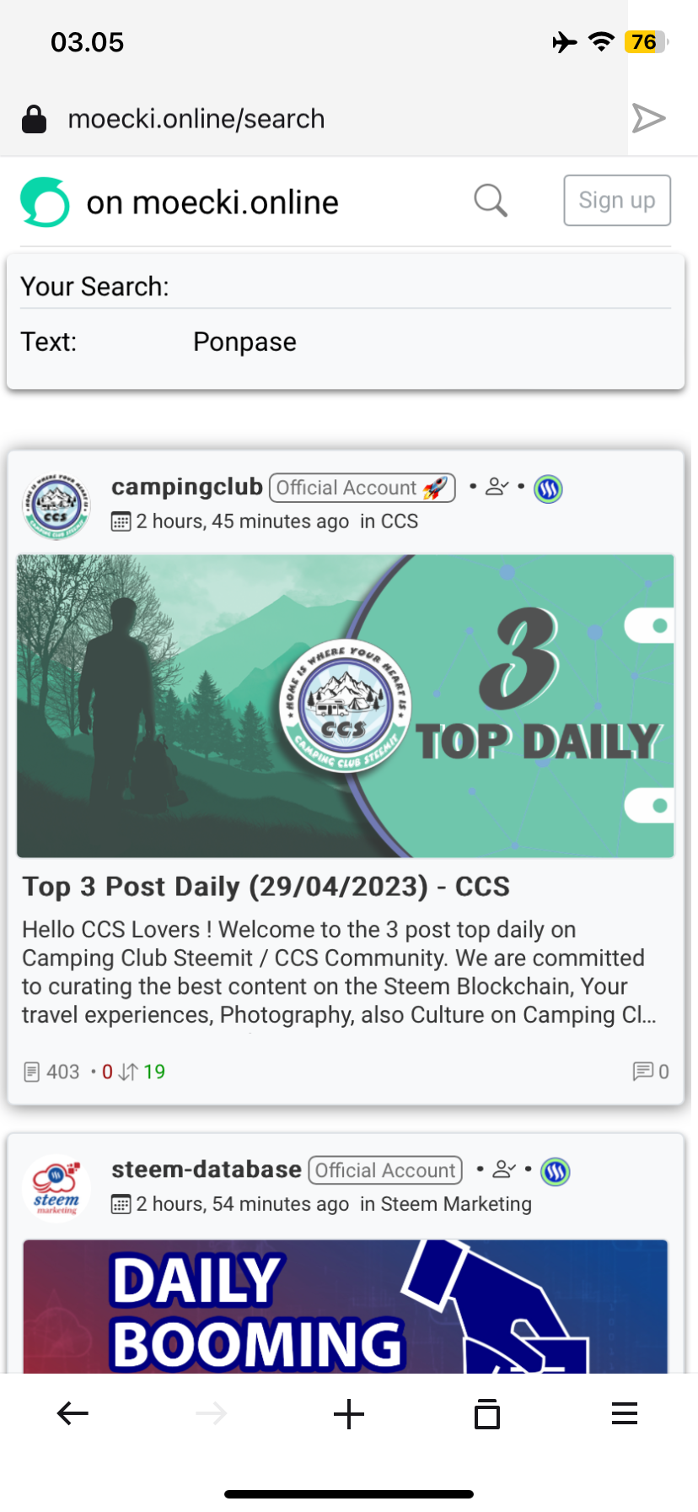Tap the comments icon showing 0
The height and width of the screenshot is (1512, 698).
point(643,1072)
